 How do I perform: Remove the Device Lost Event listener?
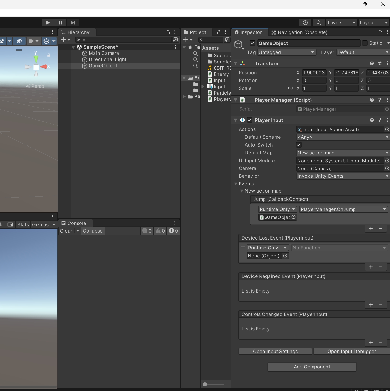[x=380, y=267]
